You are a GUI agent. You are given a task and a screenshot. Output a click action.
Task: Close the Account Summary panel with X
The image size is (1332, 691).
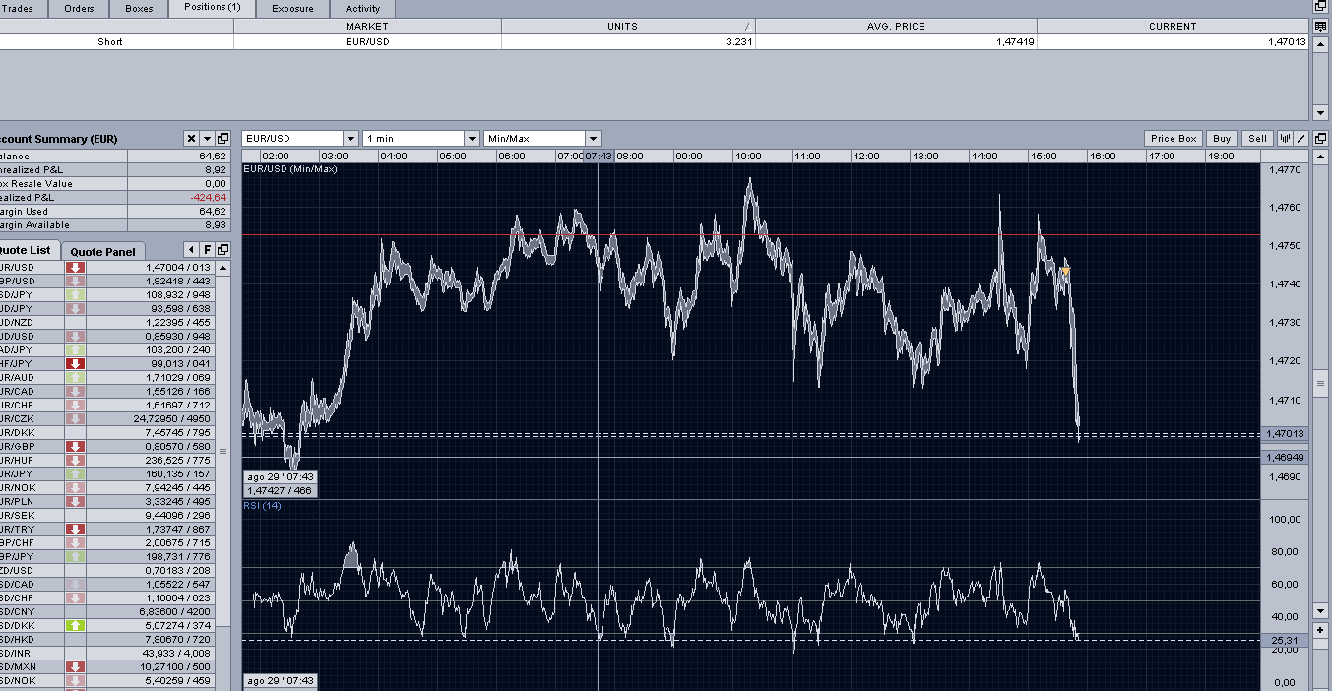pos(192,139)
